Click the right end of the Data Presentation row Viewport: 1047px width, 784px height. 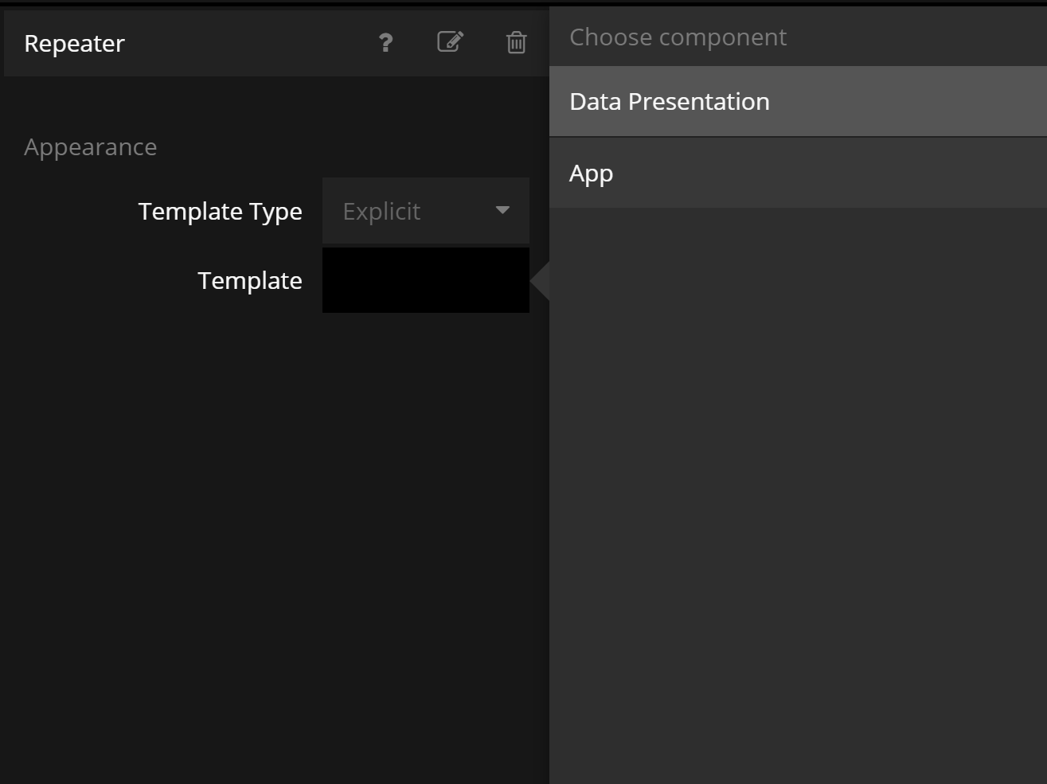tap(995, 102)
